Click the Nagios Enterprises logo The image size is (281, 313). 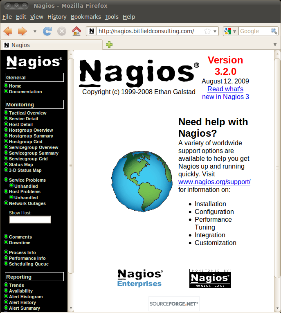[x=140, y=278]
